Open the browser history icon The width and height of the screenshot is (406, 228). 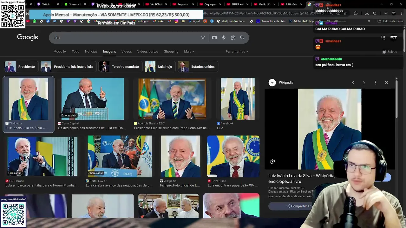coord(375,13)
